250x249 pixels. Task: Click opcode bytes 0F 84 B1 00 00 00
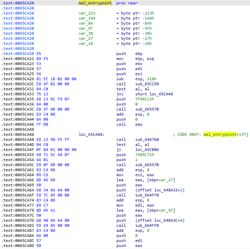(x=57, y=150)
